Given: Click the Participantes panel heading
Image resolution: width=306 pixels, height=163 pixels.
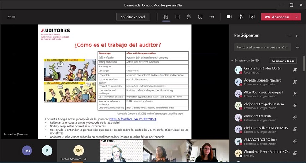Looking at the screenshot, I should (246, 36).
